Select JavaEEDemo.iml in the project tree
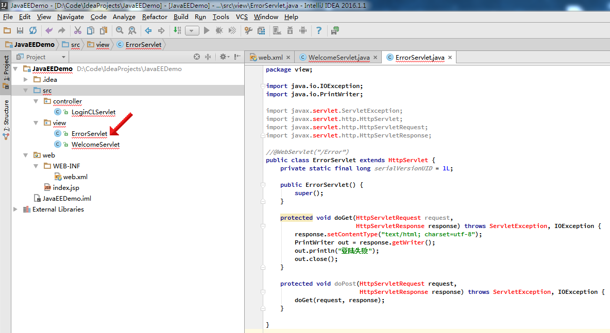 coord(66,199)
